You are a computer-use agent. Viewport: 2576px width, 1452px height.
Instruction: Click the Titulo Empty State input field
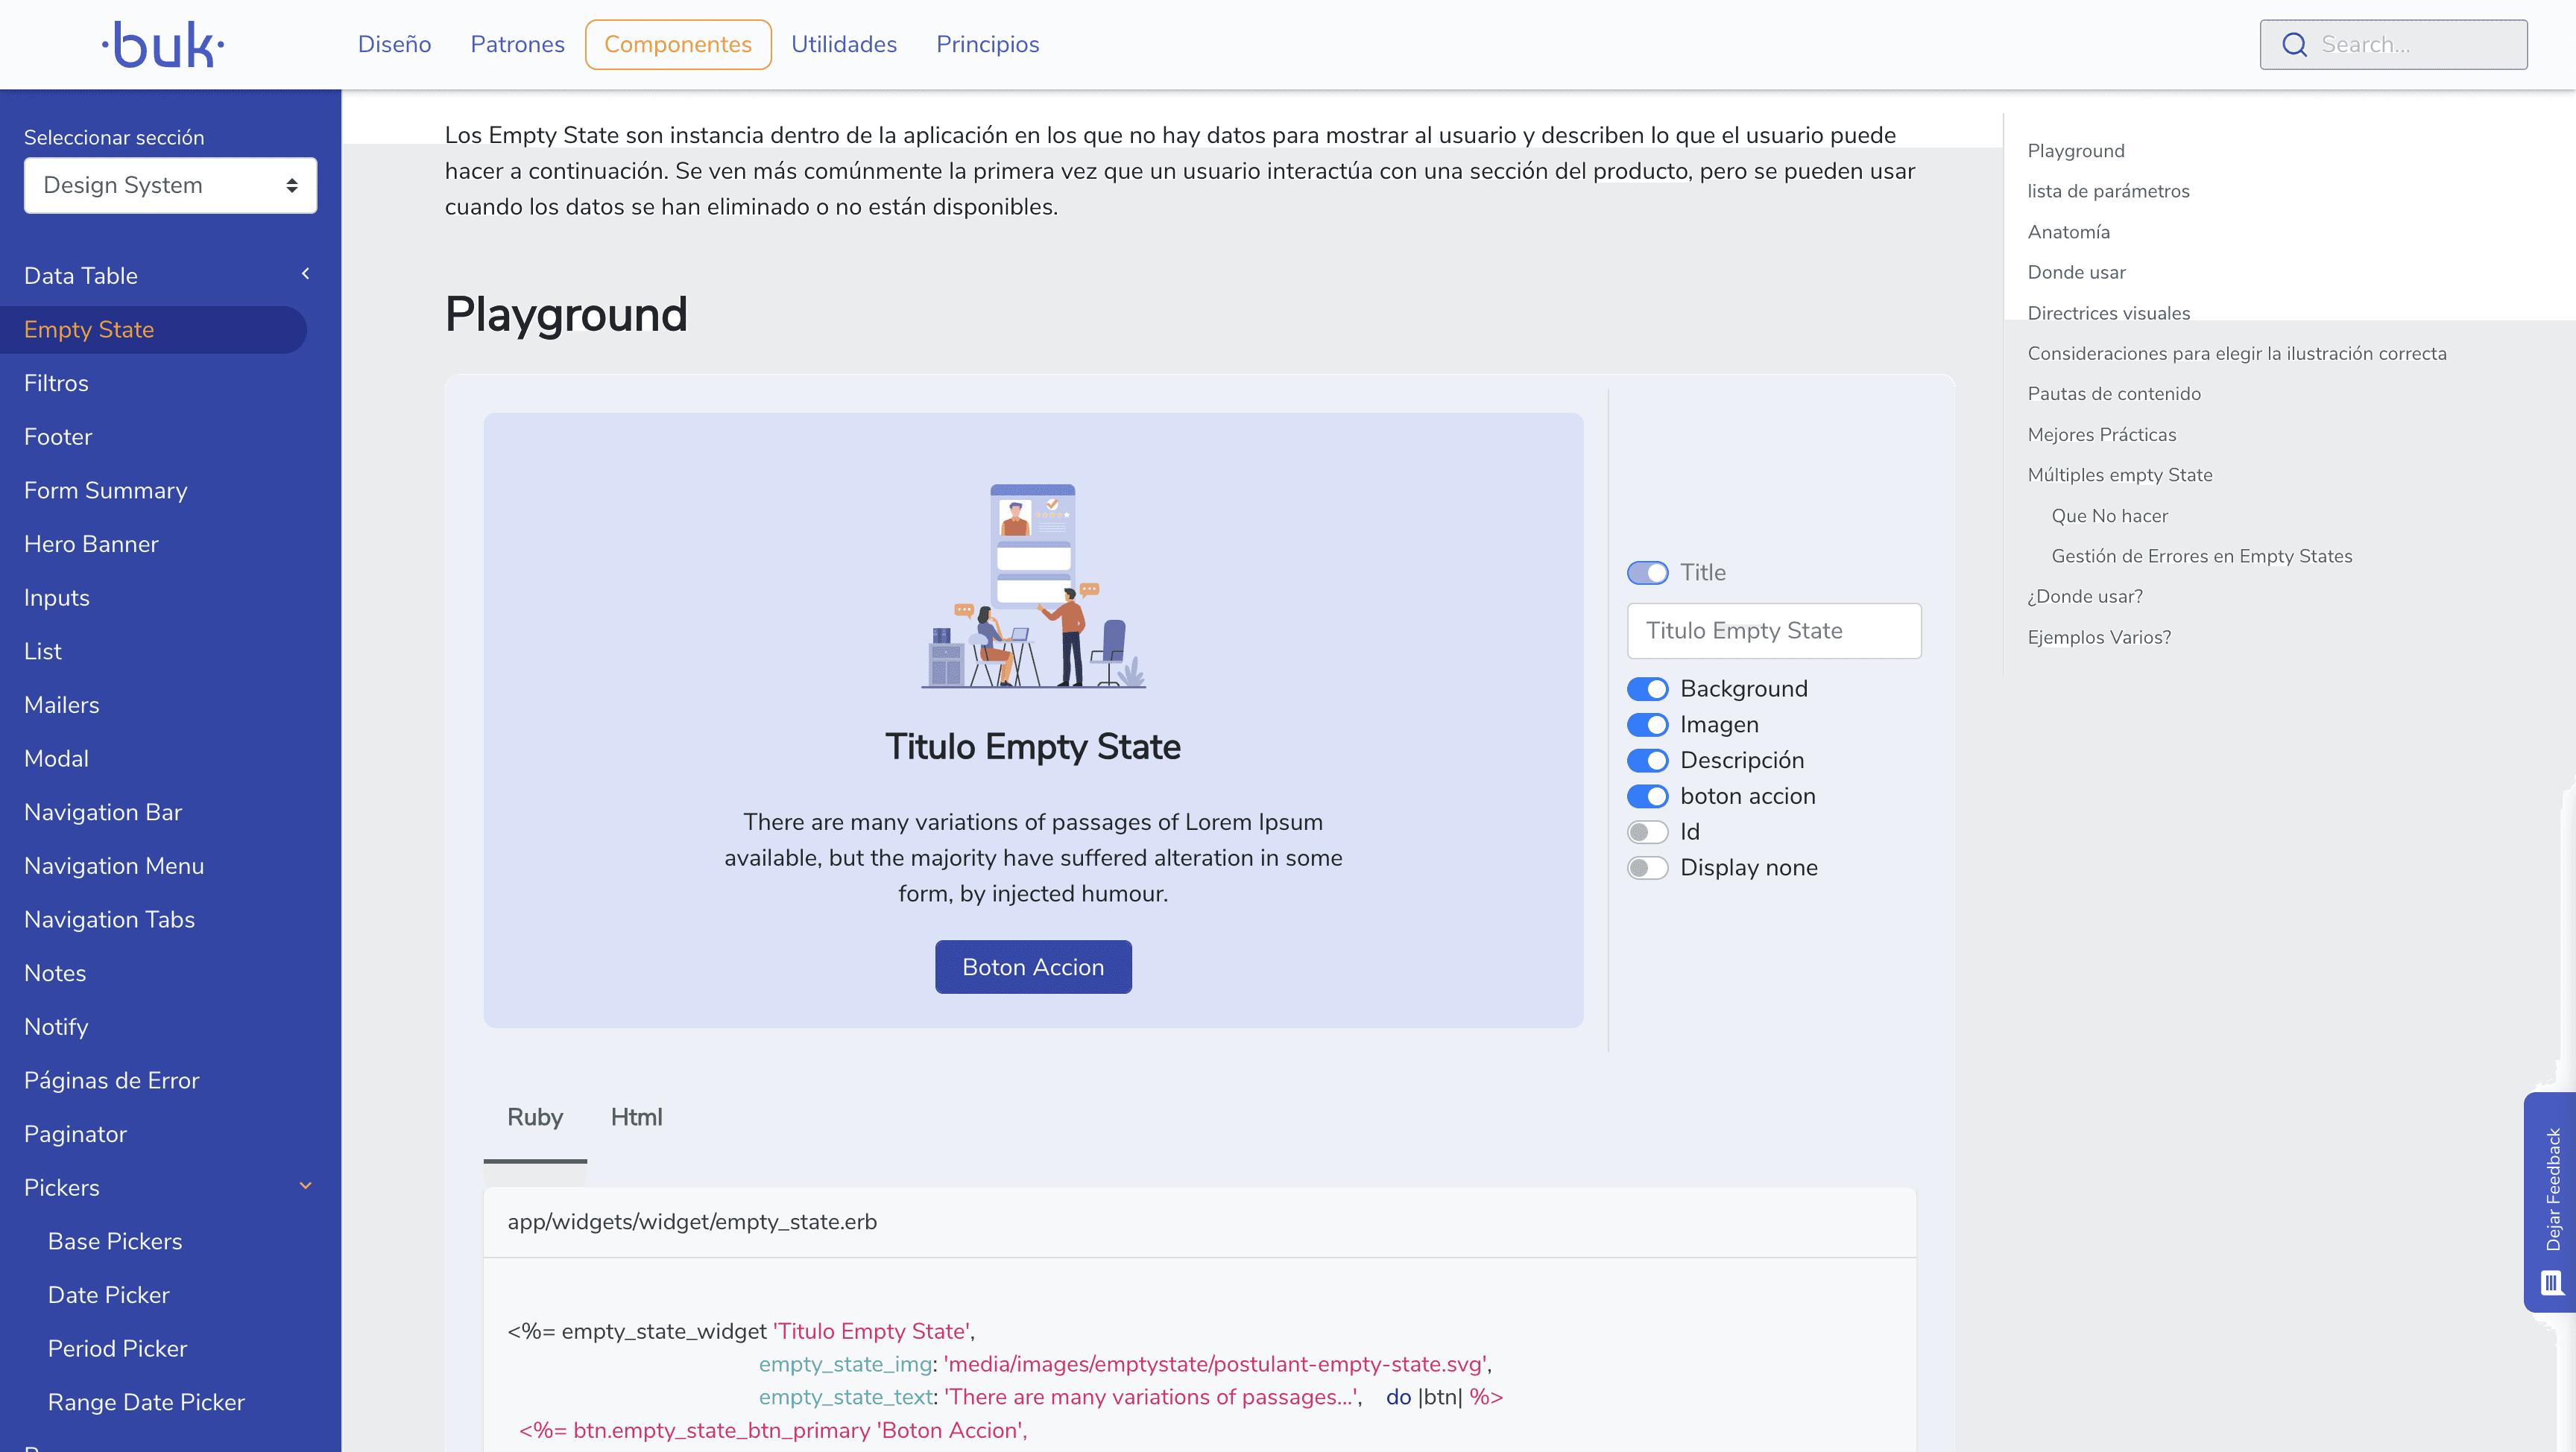(1773, 630)
